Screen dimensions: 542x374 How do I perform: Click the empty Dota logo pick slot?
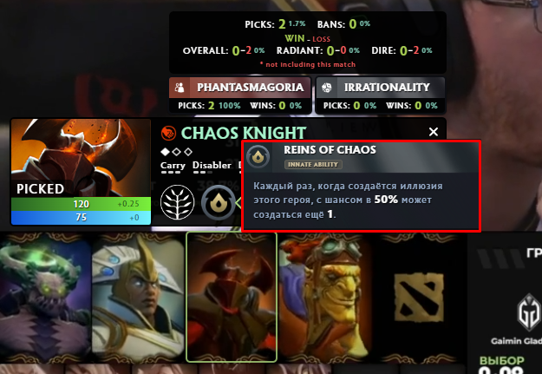(419, 298)
